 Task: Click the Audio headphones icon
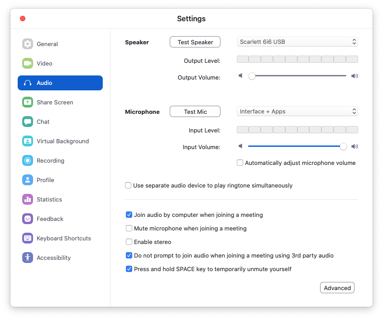point(28,83)
